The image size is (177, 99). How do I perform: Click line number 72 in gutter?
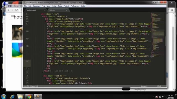pos(27,61)
